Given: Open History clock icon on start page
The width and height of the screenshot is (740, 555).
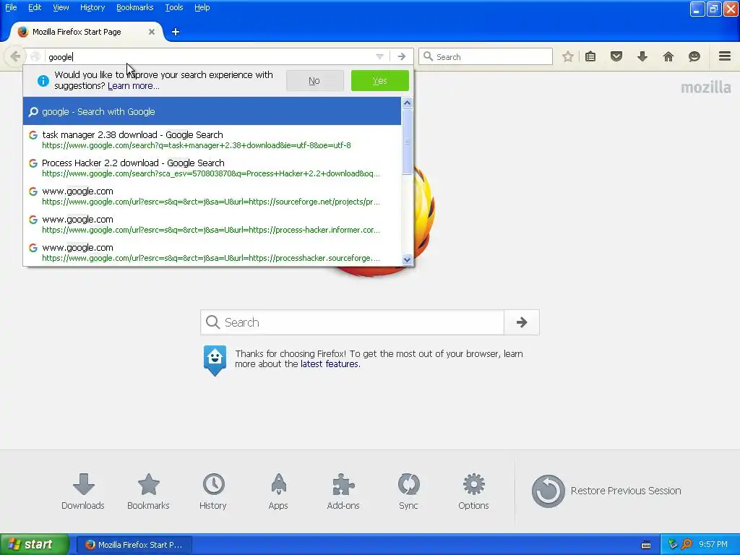Looking at the screenshot, I should tap(213, 491).
